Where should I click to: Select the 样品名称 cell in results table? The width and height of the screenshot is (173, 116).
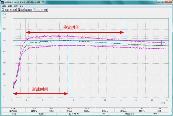point(13,111)
